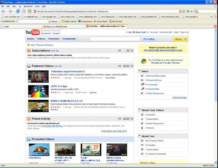The height and width of the screenshot is (168, 218).
Task: Show more bookmarks chevron
Action: pyautogui.click(x=211, y=17)
